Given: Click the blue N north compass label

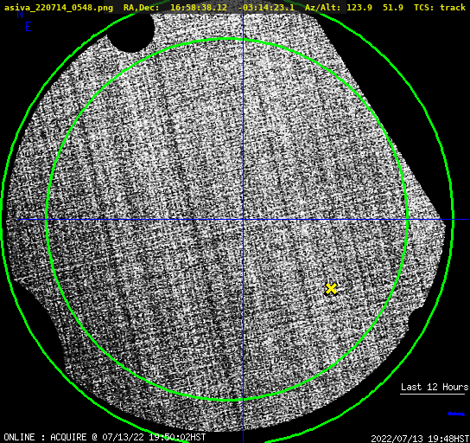Looking at the screenshot, I should coord(20,14).
